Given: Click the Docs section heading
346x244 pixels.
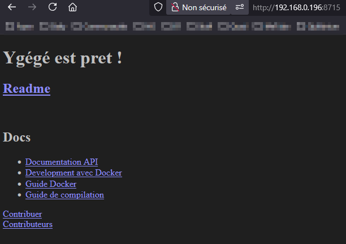Looking at the screenshot, I should click(x=17, y=137).
